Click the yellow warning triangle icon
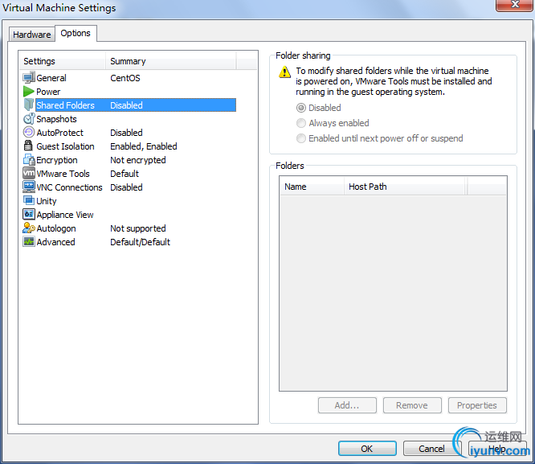Viewport: 535px width, 464px height. (x=284, y=72)
